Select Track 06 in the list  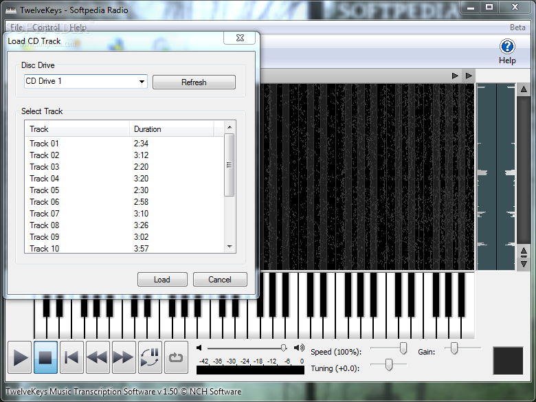pyautogui.click(x=125, y=201)
